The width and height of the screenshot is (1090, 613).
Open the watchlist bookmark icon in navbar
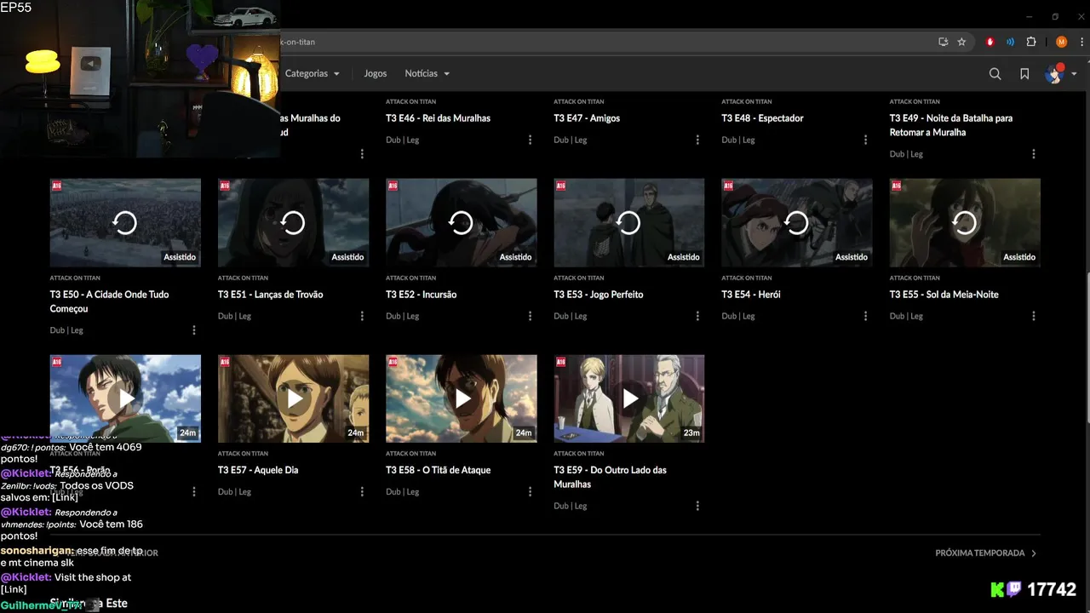[x=1024, y=74]
